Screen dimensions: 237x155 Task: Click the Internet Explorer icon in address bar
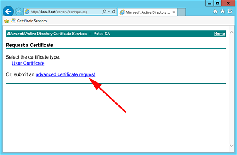click(27, 12)
